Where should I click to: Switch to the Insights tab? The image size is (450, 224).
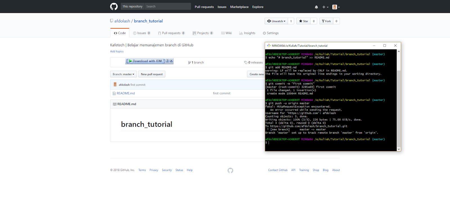click(247, 33)
